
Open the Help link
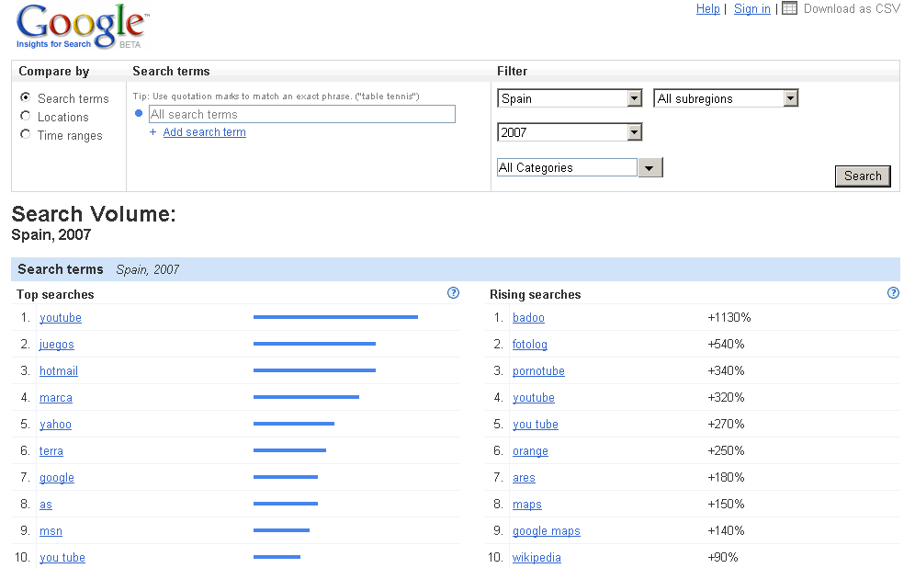click(707, 9)
